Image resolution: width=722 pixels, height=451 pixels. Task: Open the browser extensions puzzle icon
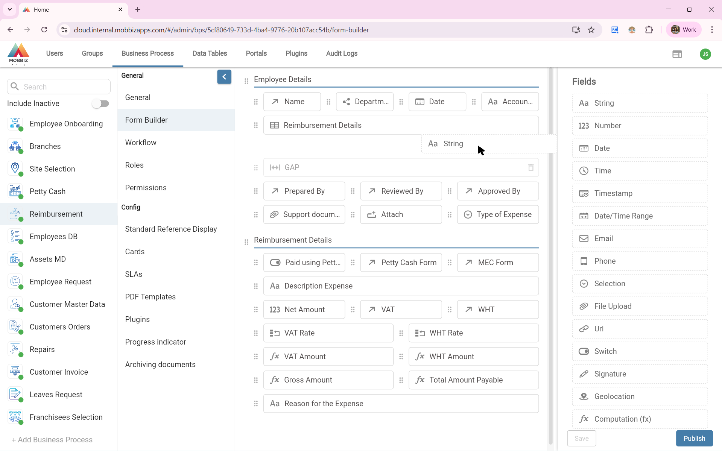[649, 30]
